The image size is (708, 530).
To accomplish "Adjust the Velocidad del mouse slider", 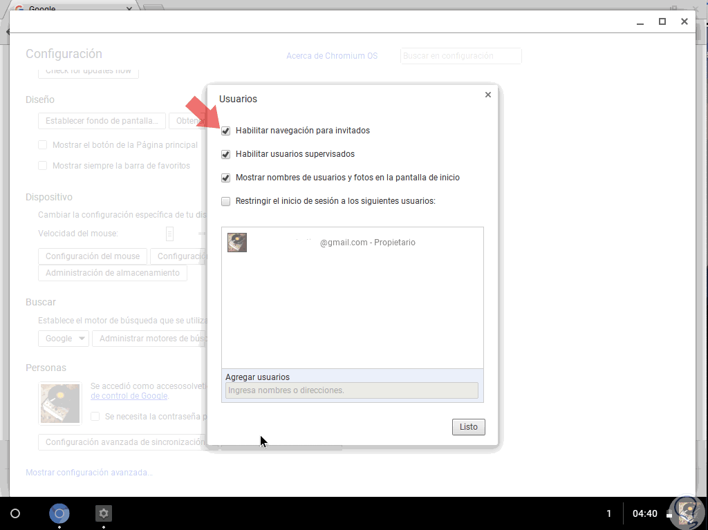I will coord(170,234).
